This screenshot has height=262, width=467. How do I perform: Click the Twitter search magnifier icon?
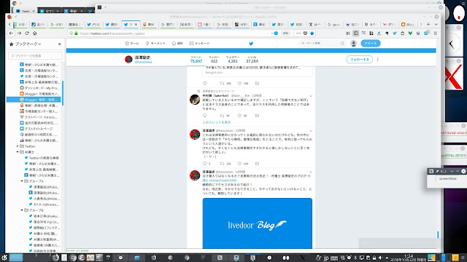pos(342,44)
